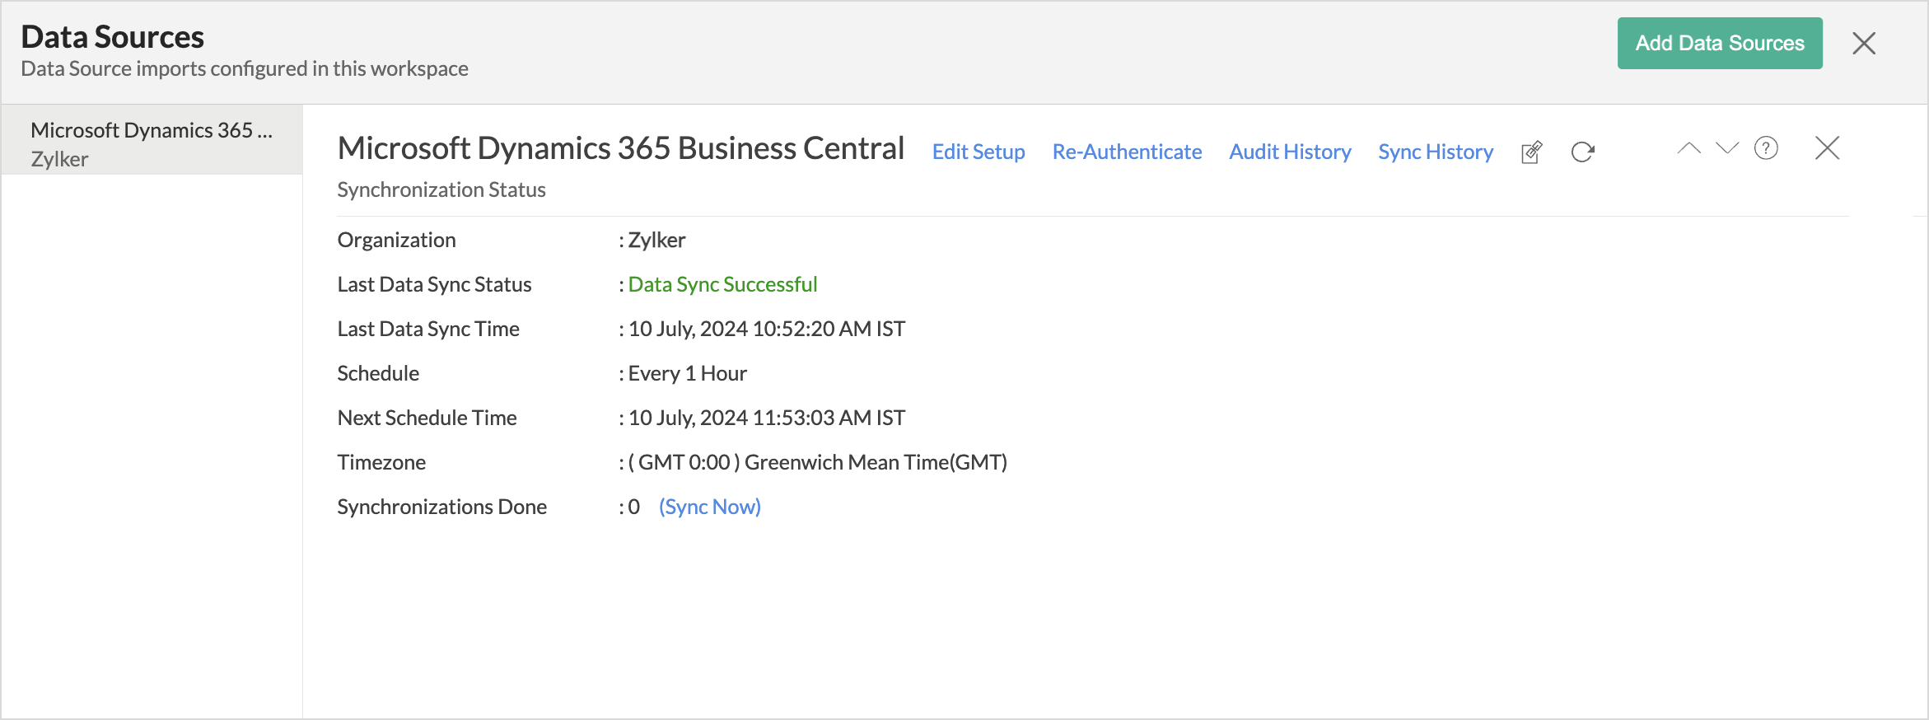Go to previous data source with up chevron

(x=1688, y=148)
